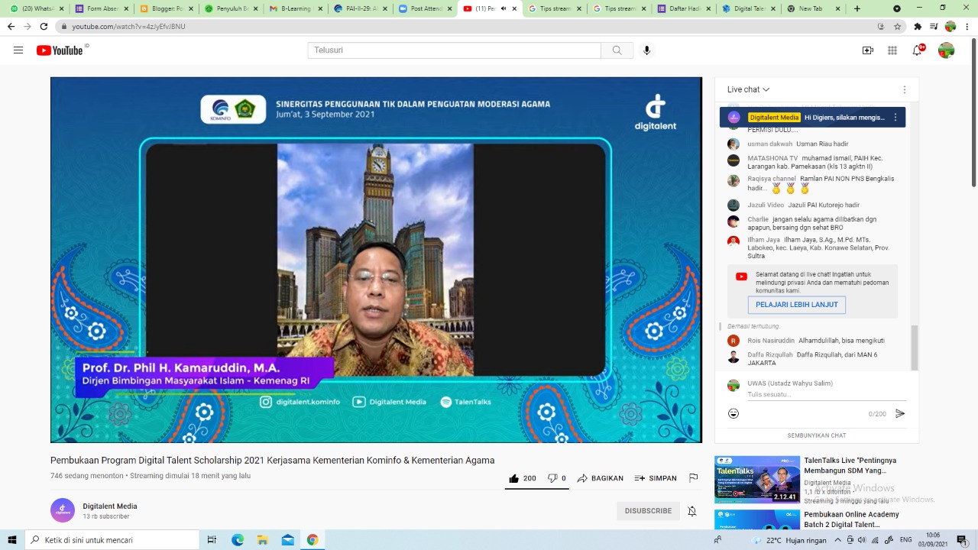Image resolution: width=978 pixels, height=550 pixels.
Task: Open 'Pembukaan Online Academy Batch 2' video title
Action: click(850, 519)
